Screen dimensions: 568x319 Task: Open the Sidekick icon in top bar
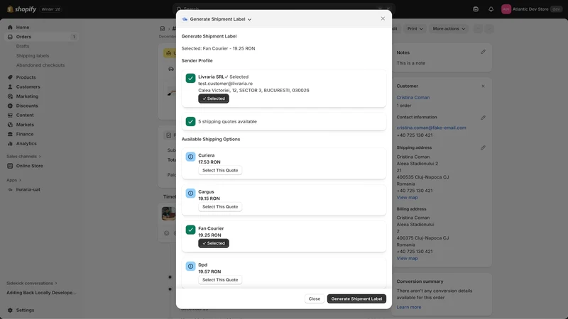coord(476,9)
